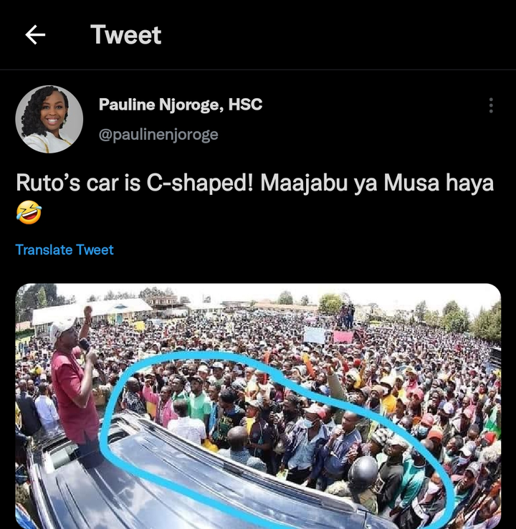
Task: Open the three-dot more options menu
Action: point(491,105)
